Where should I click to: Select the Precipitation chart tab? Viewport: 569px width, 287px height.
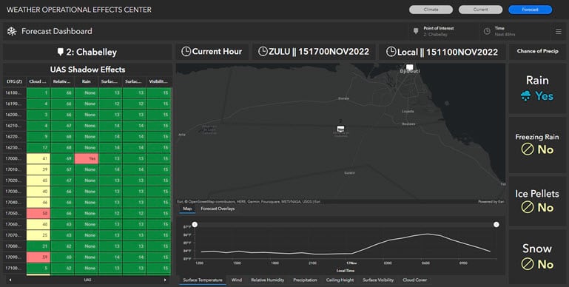point(305,280)
